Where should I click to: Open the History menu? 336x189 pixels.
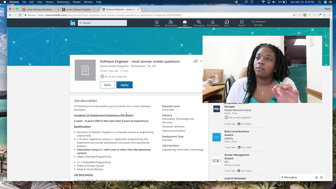tap(50, 2)
